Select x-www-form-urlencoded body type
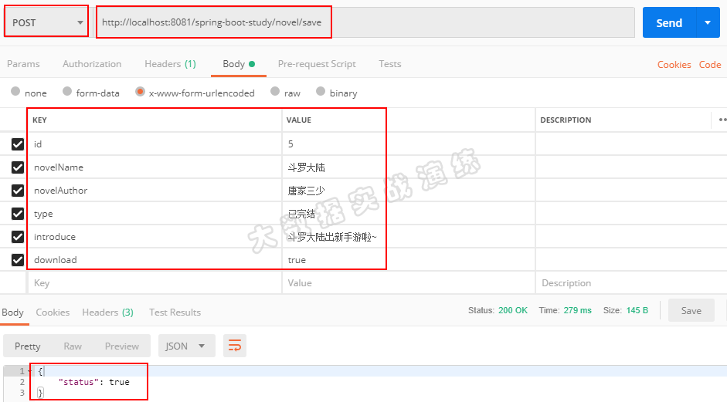 140,91
